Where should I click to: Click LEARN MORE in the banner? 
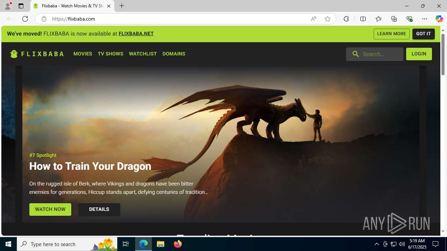(391, 34)
